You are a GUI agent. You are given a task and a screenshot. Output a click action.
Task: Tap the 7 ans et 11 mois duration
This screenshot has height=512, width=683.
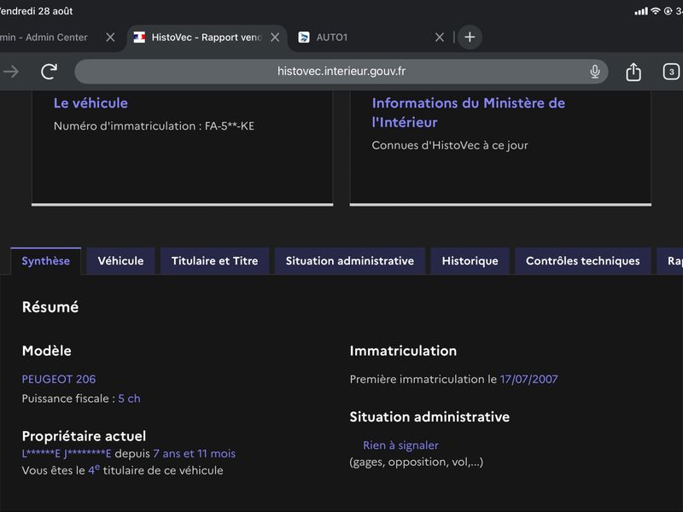195,454
